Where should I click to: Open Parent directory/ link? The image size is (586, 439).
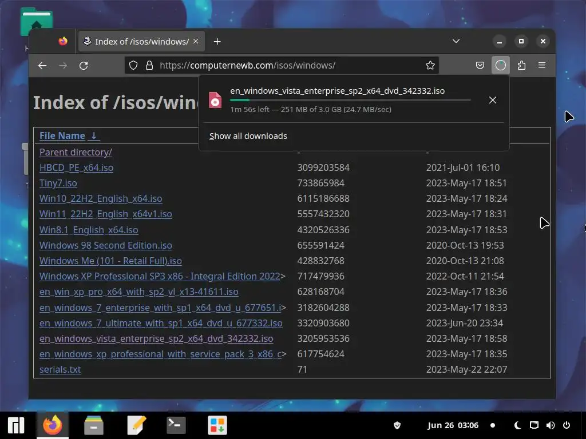[76, 152]
